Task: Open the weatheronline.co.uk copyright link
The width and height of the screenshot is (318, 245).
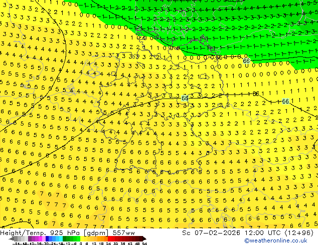Action: tap(276, 240)
